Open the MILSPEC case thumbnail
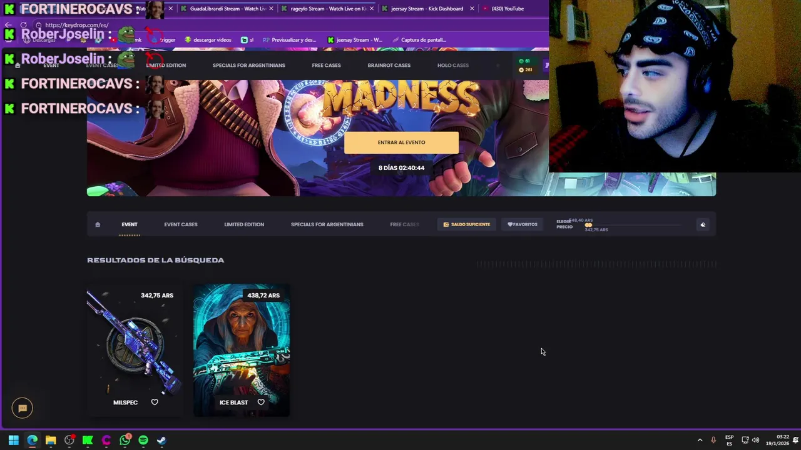The height and width of the screenshot is (450, 801). tap(135, 350)
